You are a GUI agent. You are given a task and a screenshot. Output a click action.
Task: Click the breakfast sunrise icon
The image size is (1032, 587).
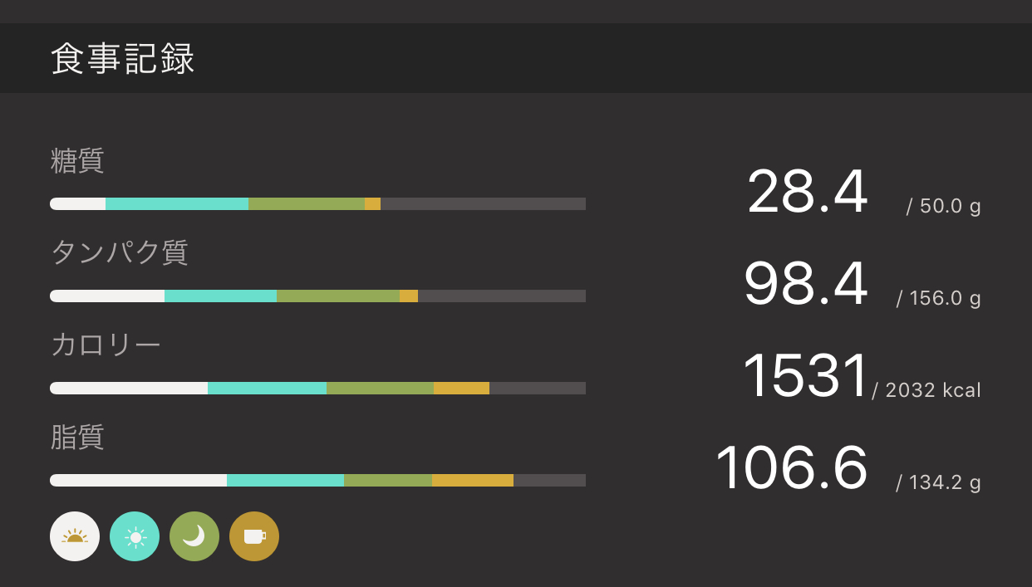click(x=75, y=536)
